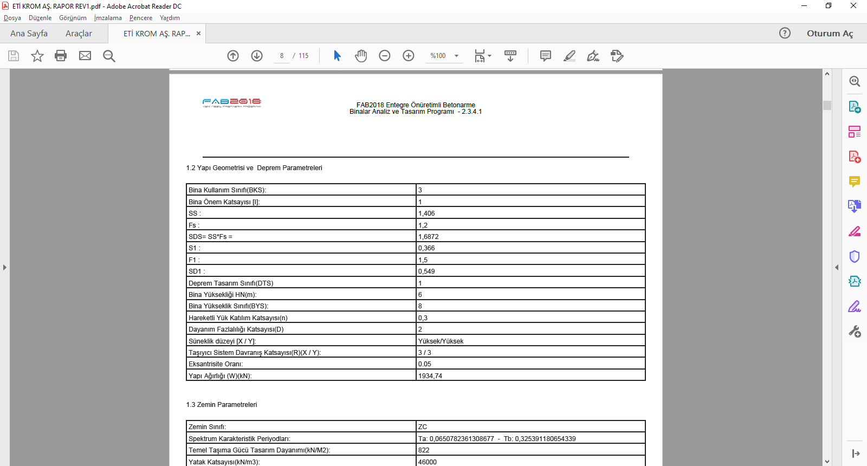Click the label 'Deprem Tasarım Sınıfı(DTS)'
This screenshot has height=466, width=867.
click(231, 283)
